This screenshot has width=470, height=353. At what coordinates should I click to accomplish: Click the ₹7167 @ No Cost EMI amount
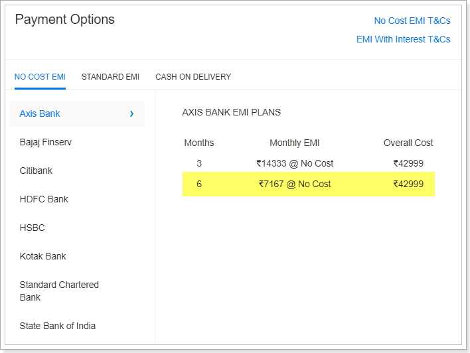click(295, 184)
